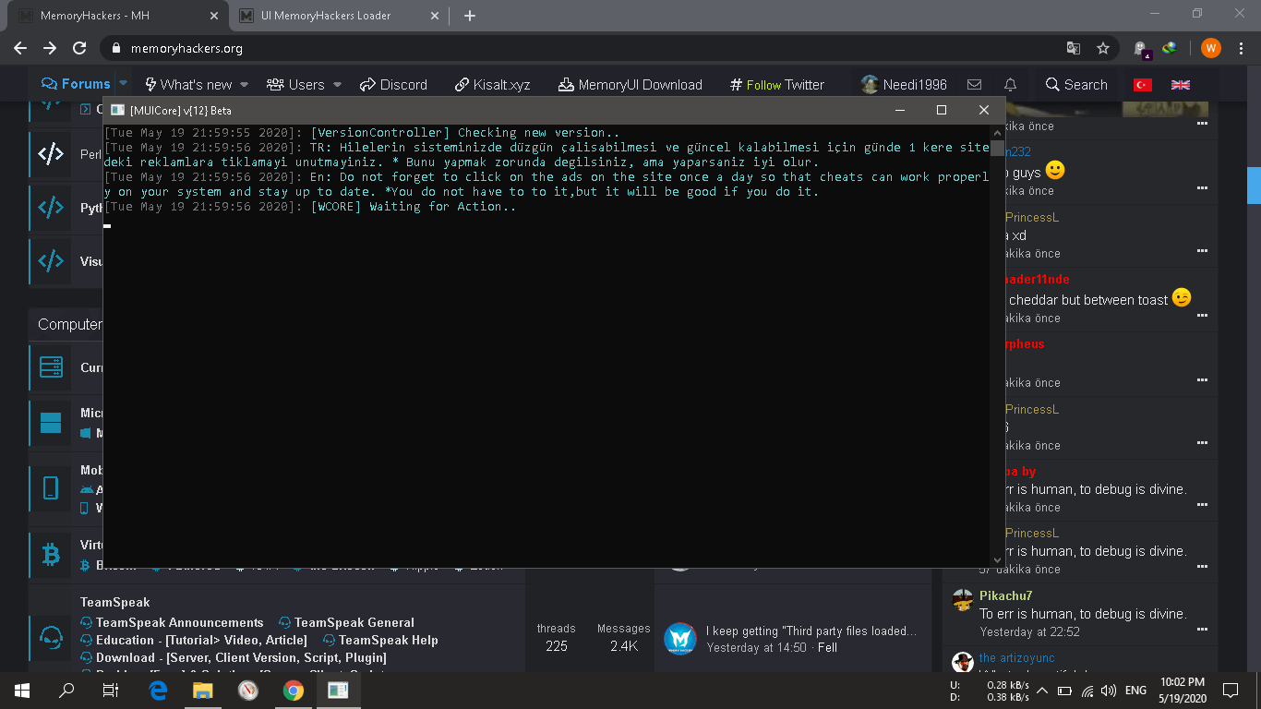
Task: Open What's new page
Action: pos(188,85)
